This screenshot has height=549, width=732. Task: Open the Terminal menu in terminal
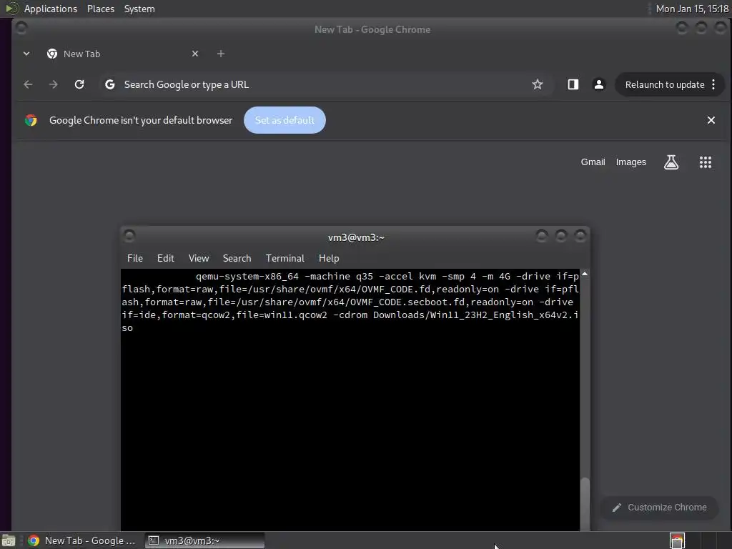coord(285,258)
